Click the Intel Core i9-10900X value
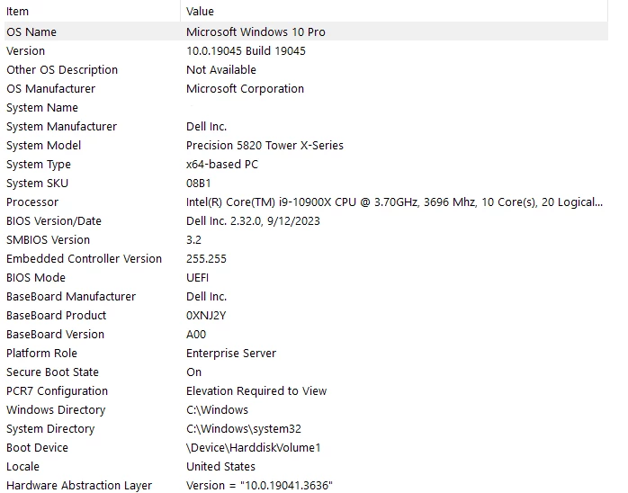 click(x=394, y=202)
